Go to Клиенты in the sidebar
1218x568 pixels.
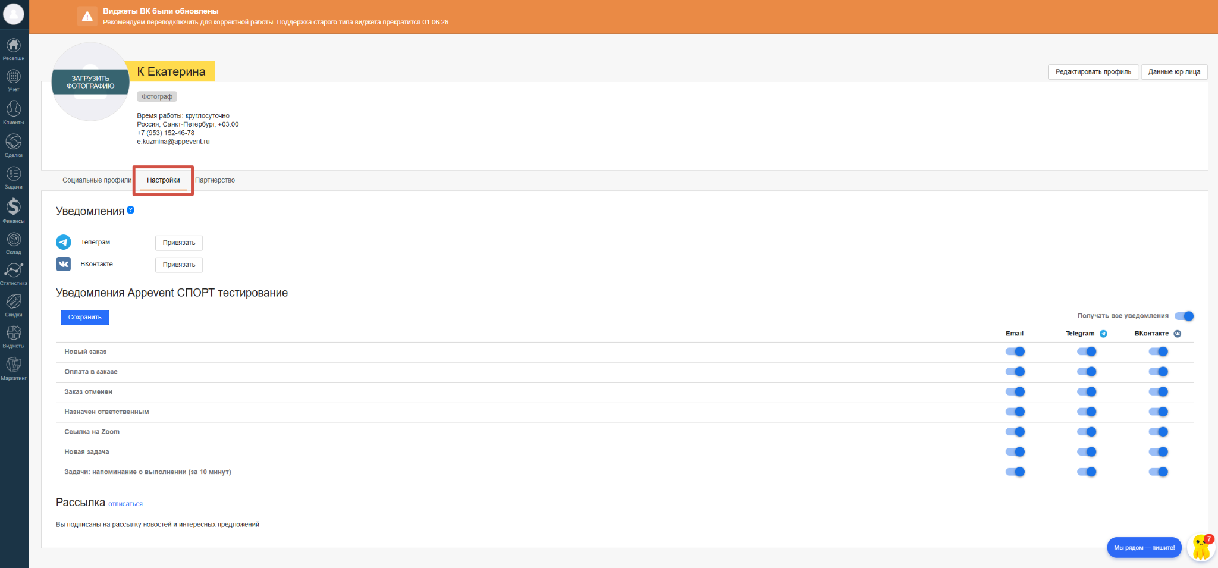[14, 112]
